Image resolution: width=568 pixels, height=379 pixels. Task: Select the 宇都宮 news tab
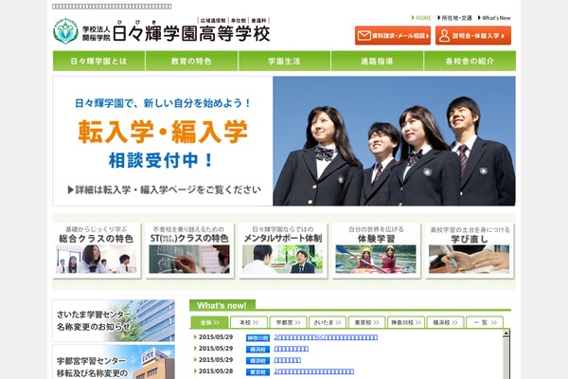click(x=288, y=322)
